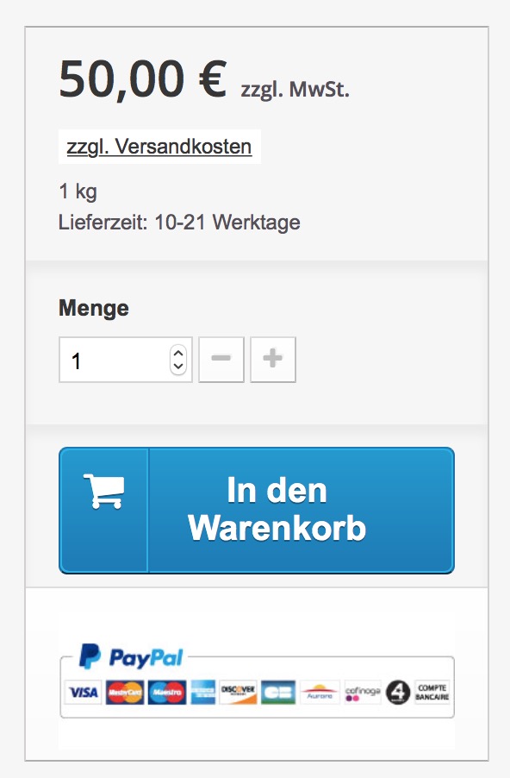Select the Cofinoga card icon
The image size is (510, 778).
tap(363, 692)
